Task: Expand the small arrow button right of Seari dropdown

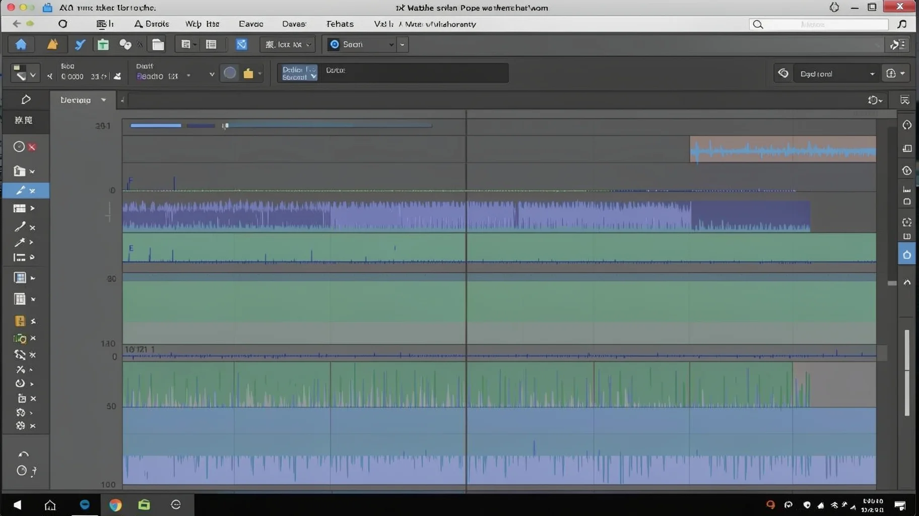Action: (x=402, y=44)
